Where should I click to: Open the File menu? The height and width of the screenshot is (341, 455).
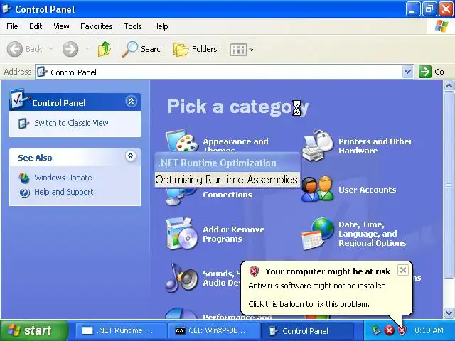[12, 26]
